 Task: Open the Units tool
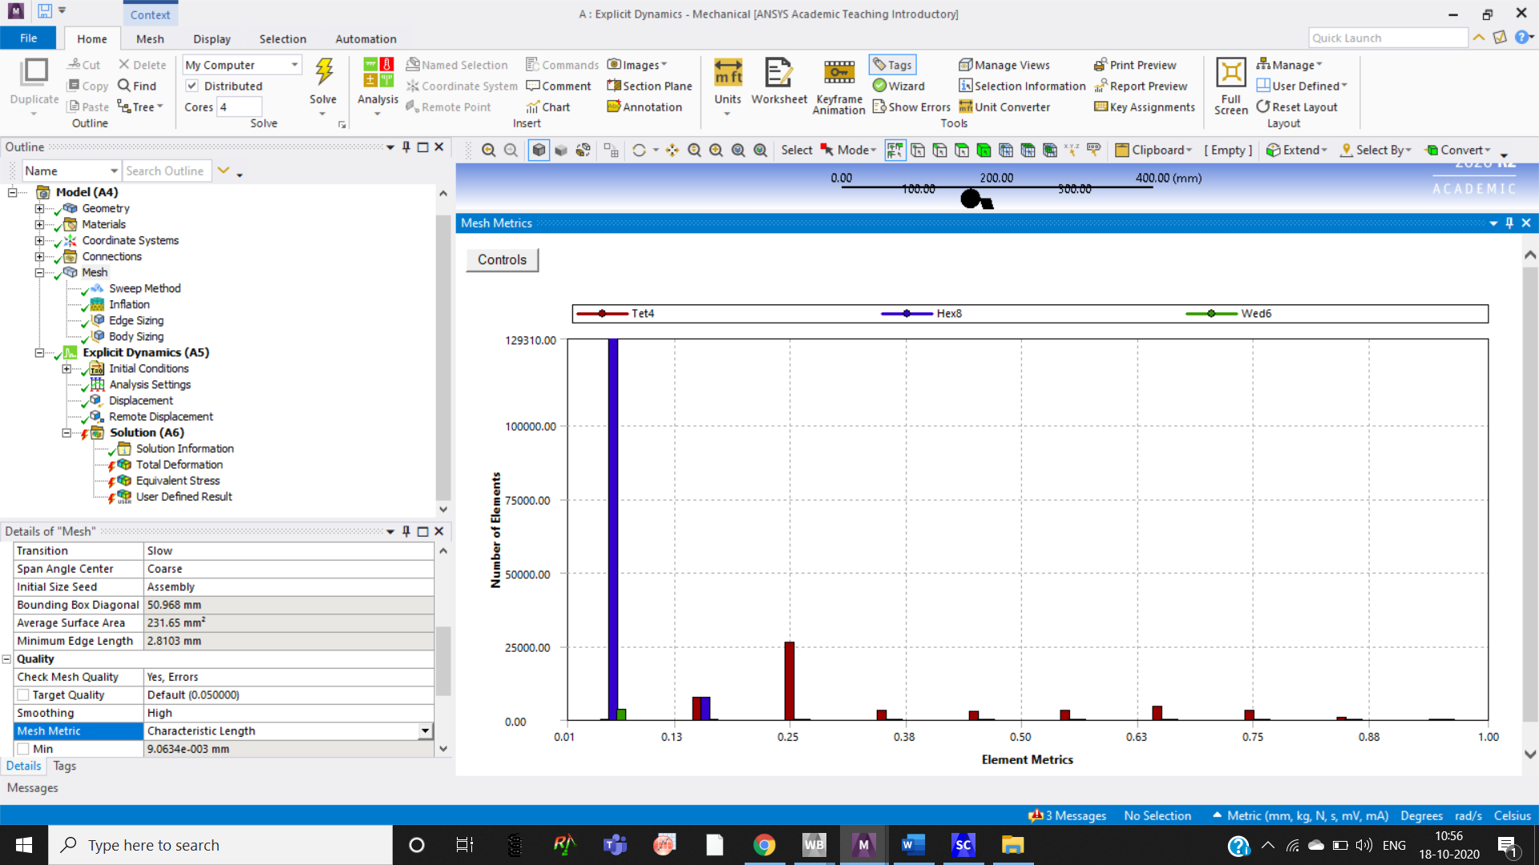point(728,74)
